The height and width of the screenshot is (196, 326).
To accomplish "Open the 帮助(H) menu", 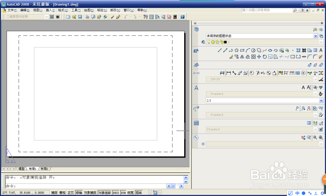I will 142,10.
